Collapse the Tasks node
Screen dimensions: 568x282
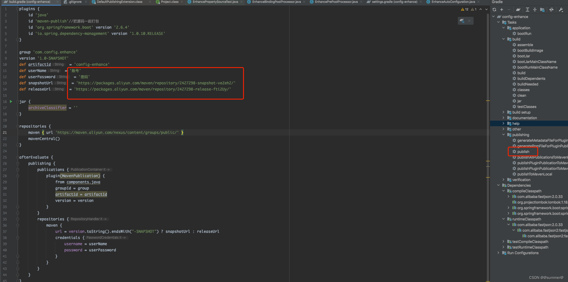coord(499,22)
